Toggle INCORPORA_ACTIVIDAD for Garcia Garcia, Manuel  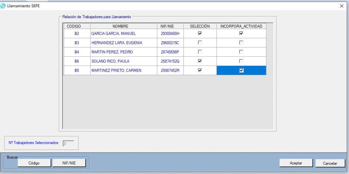click(241, 33)
